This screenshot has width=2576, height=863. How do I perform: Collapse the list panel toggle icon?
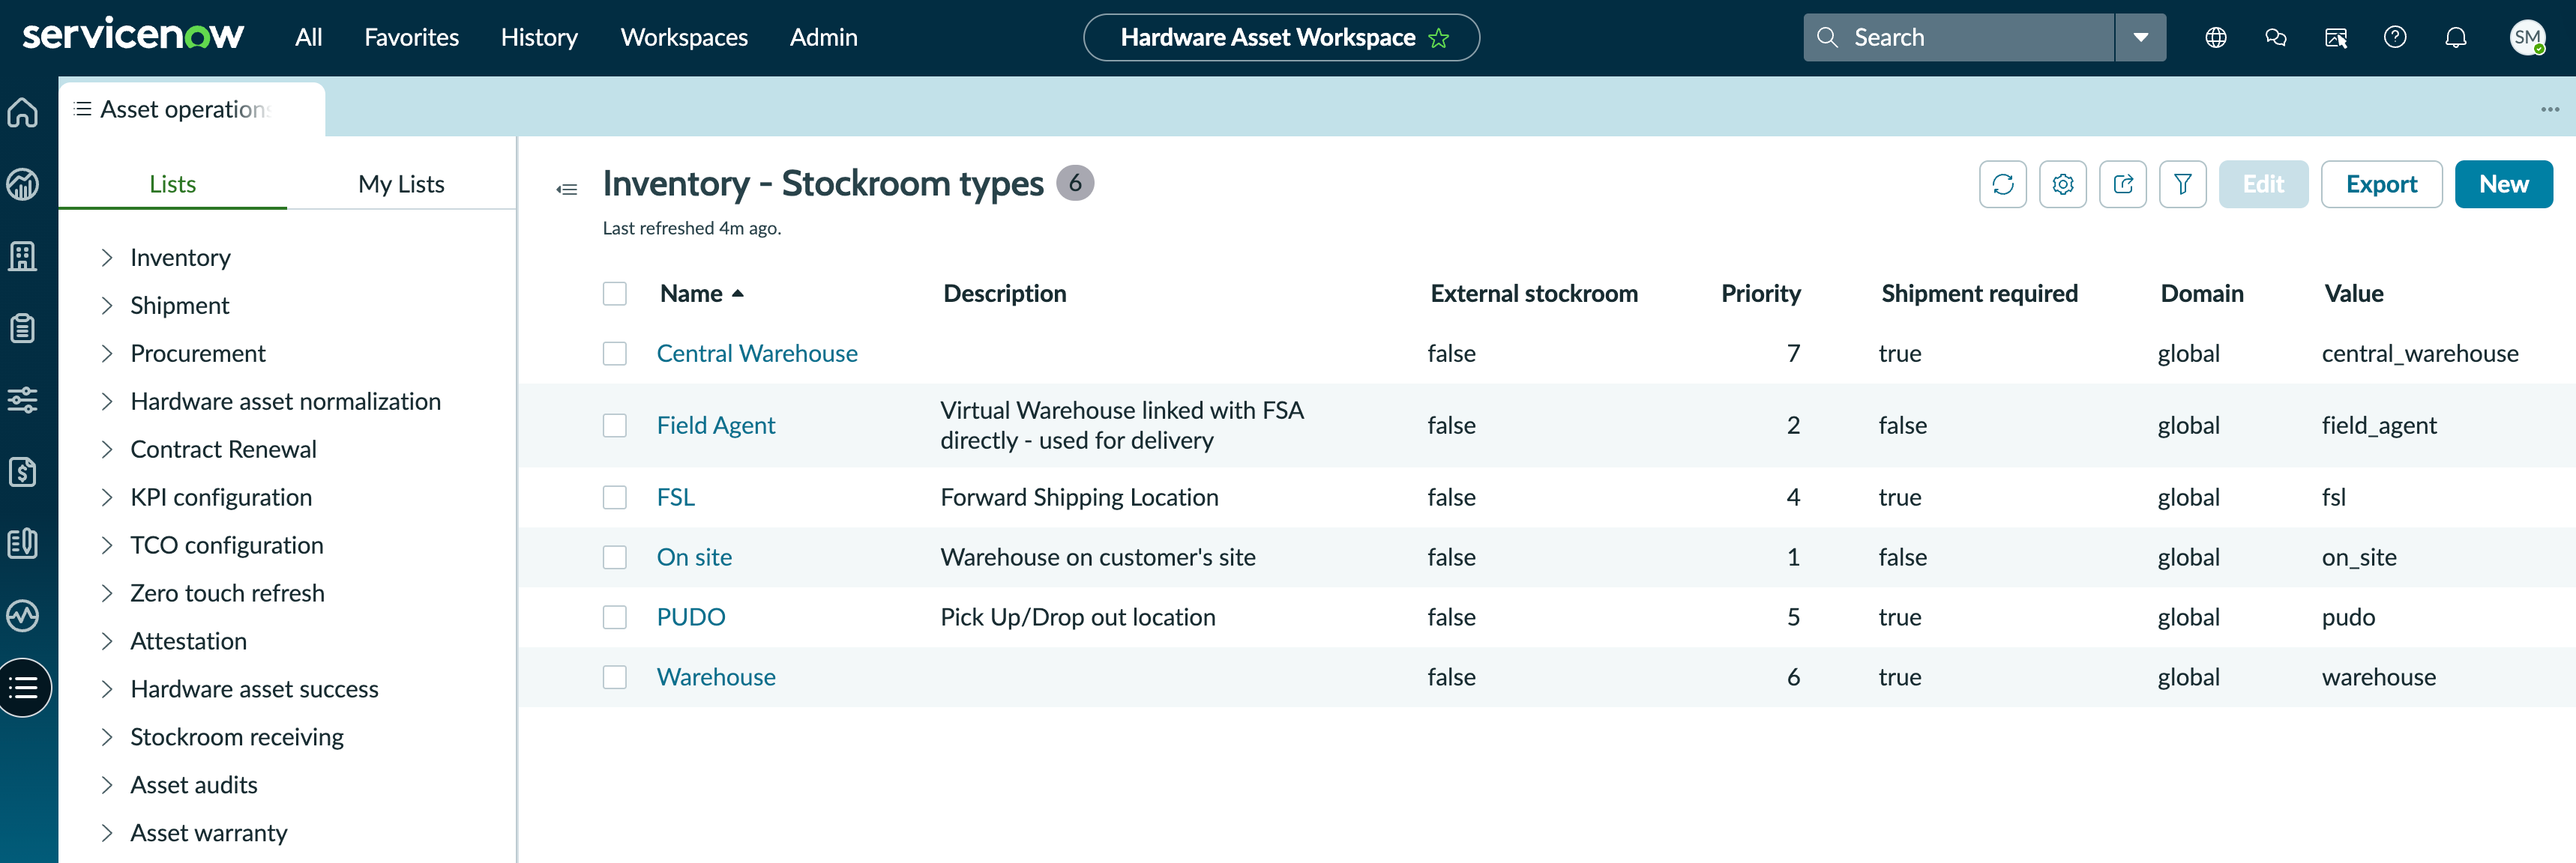pos(567,189)
